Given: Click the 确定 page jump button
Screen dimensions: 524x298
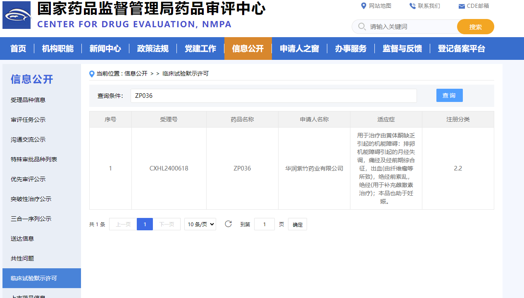Looking at the screenshot, I should click(298, 225).
